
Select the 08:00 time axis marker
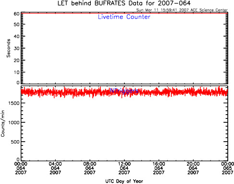click(x=90, y=168)
